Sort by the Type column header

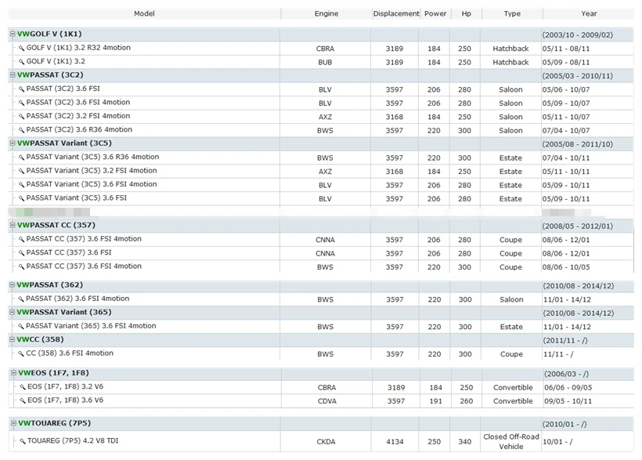(512, 13)
